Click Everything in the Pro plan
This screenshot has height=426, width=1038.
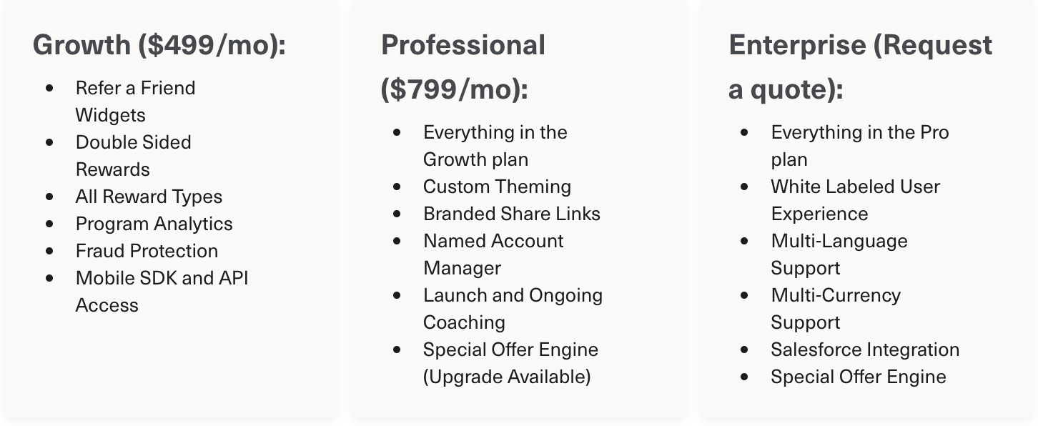[860, 146]
